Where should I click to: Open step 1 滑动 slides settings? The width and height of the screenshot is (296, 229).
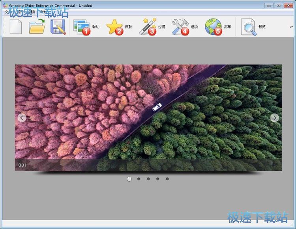point(86,27)
